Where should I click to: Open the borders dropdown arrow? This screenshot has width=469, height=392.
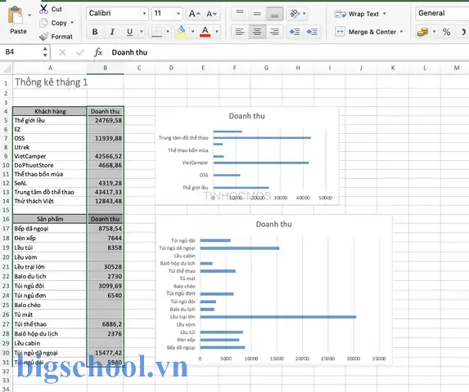[168, 31]
